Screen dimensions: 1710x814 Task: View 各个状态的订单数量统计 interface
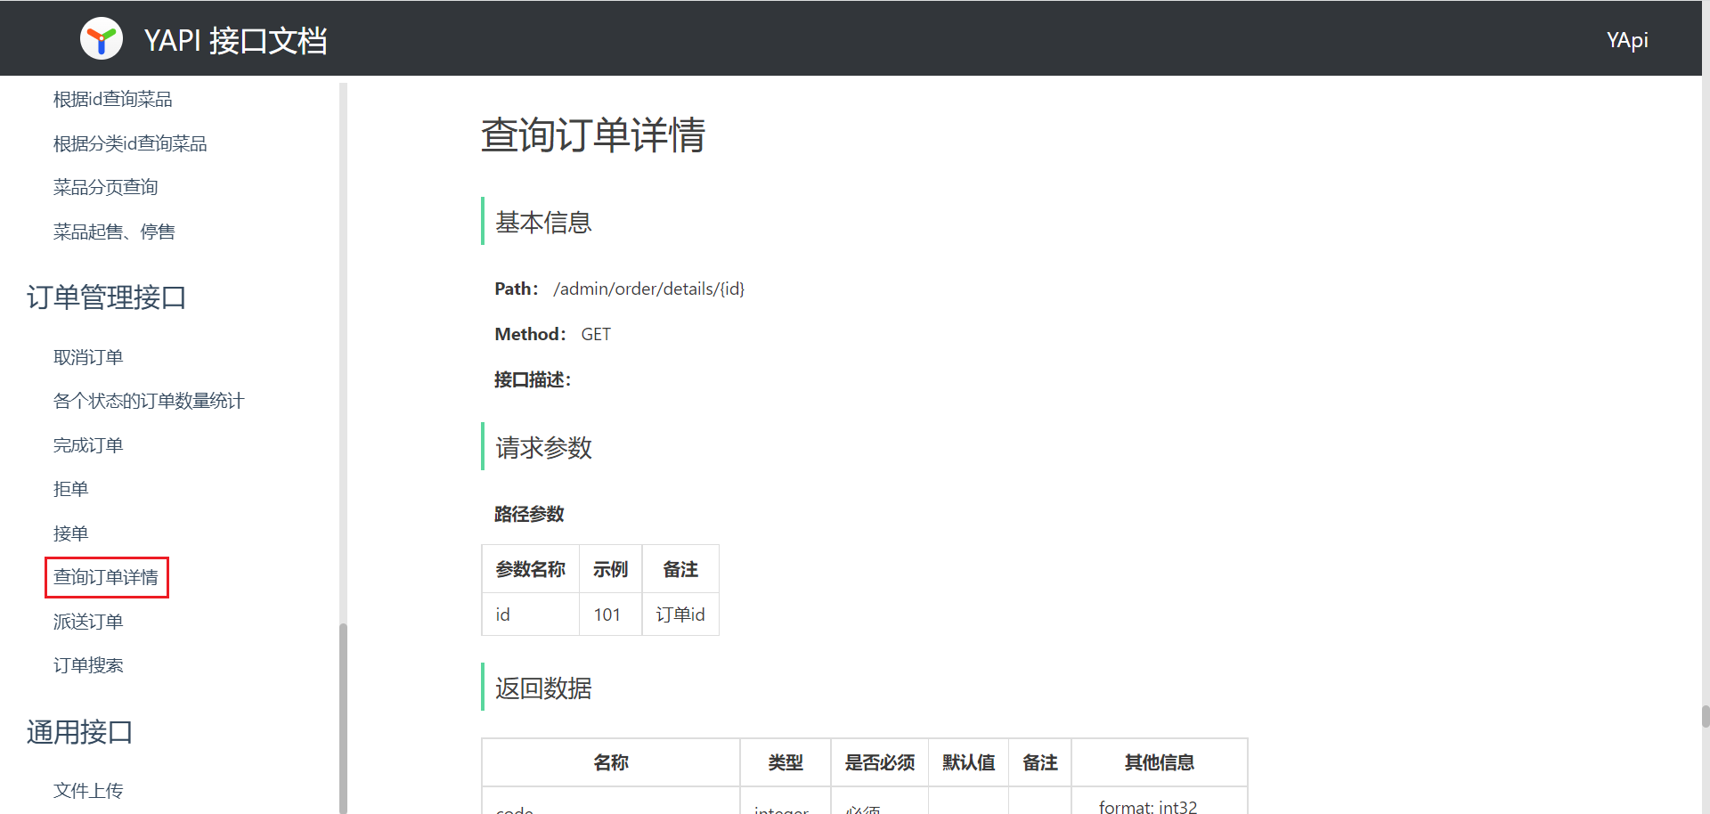(x=148, y=401)
